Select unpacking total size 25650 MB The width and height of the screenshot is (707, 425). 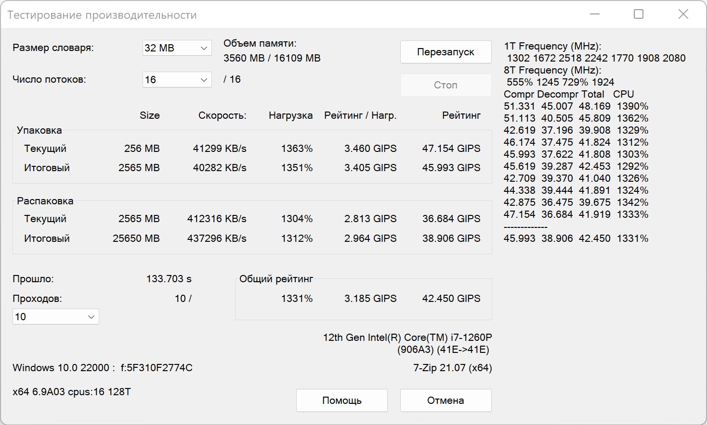click(136, 238)
